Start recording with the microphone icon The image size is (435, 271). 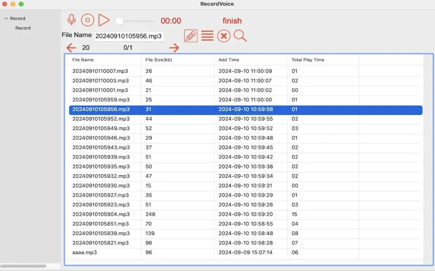(x=71, y=20)
